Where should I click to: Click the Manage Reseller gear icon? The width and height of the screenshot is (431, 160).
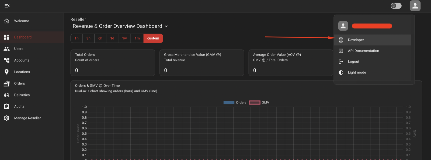coord(7,118)
